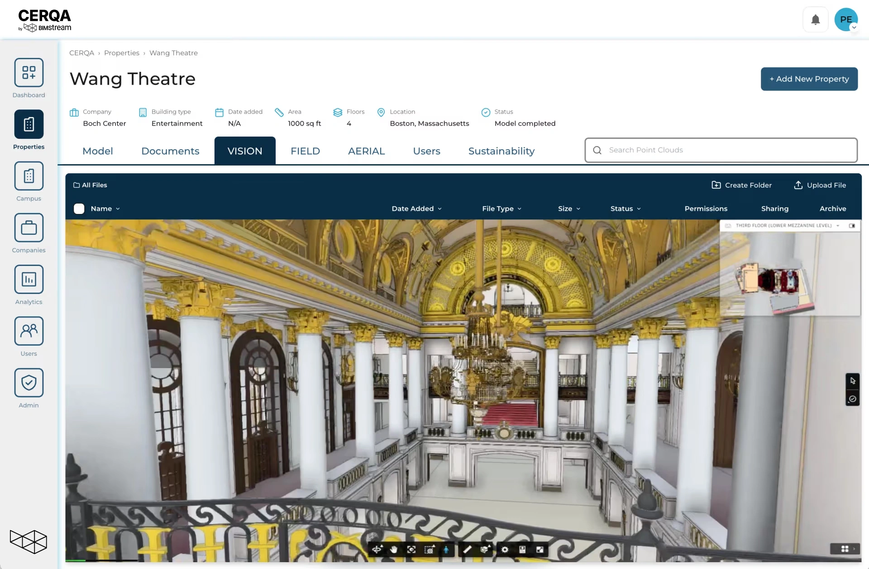Select the all-files header checkbox
Viewport: 869px width, 569px height.
(79, 209)
